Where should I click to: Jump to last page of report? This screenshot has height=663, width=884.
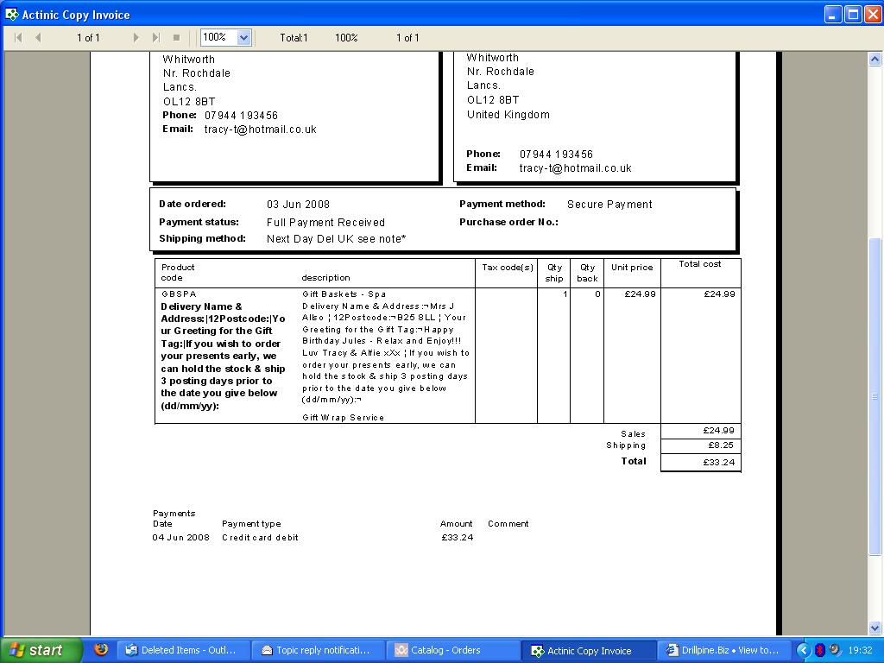[155, 38]
